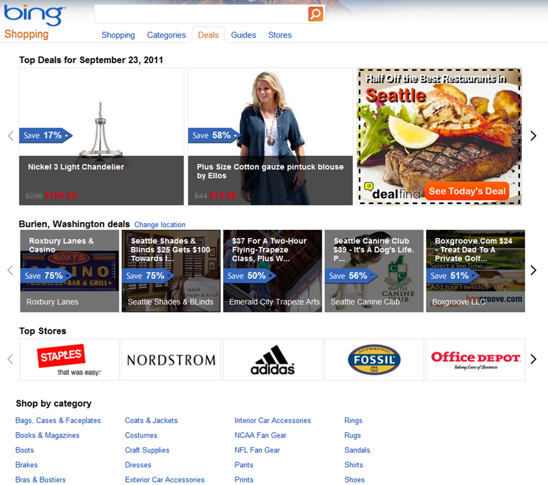Go to previous Burien deals using left arrow
Image resolution: width=548 pixels, height=485 pixels.
pos(11,270)
